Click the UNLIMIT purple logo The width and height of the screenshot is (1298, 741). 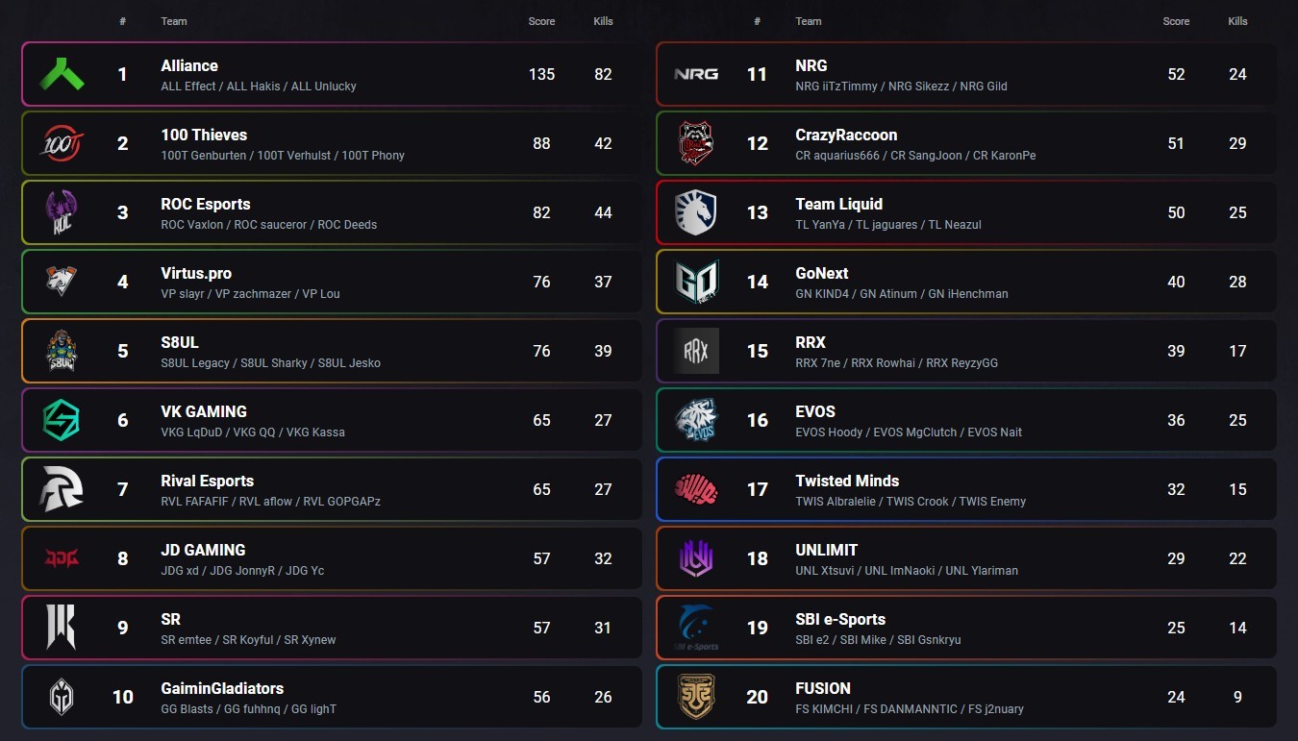[x=696, y=558]
